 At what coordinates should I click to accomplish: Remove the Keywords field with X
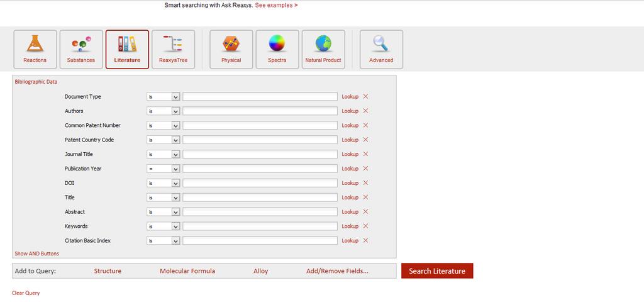365,226
